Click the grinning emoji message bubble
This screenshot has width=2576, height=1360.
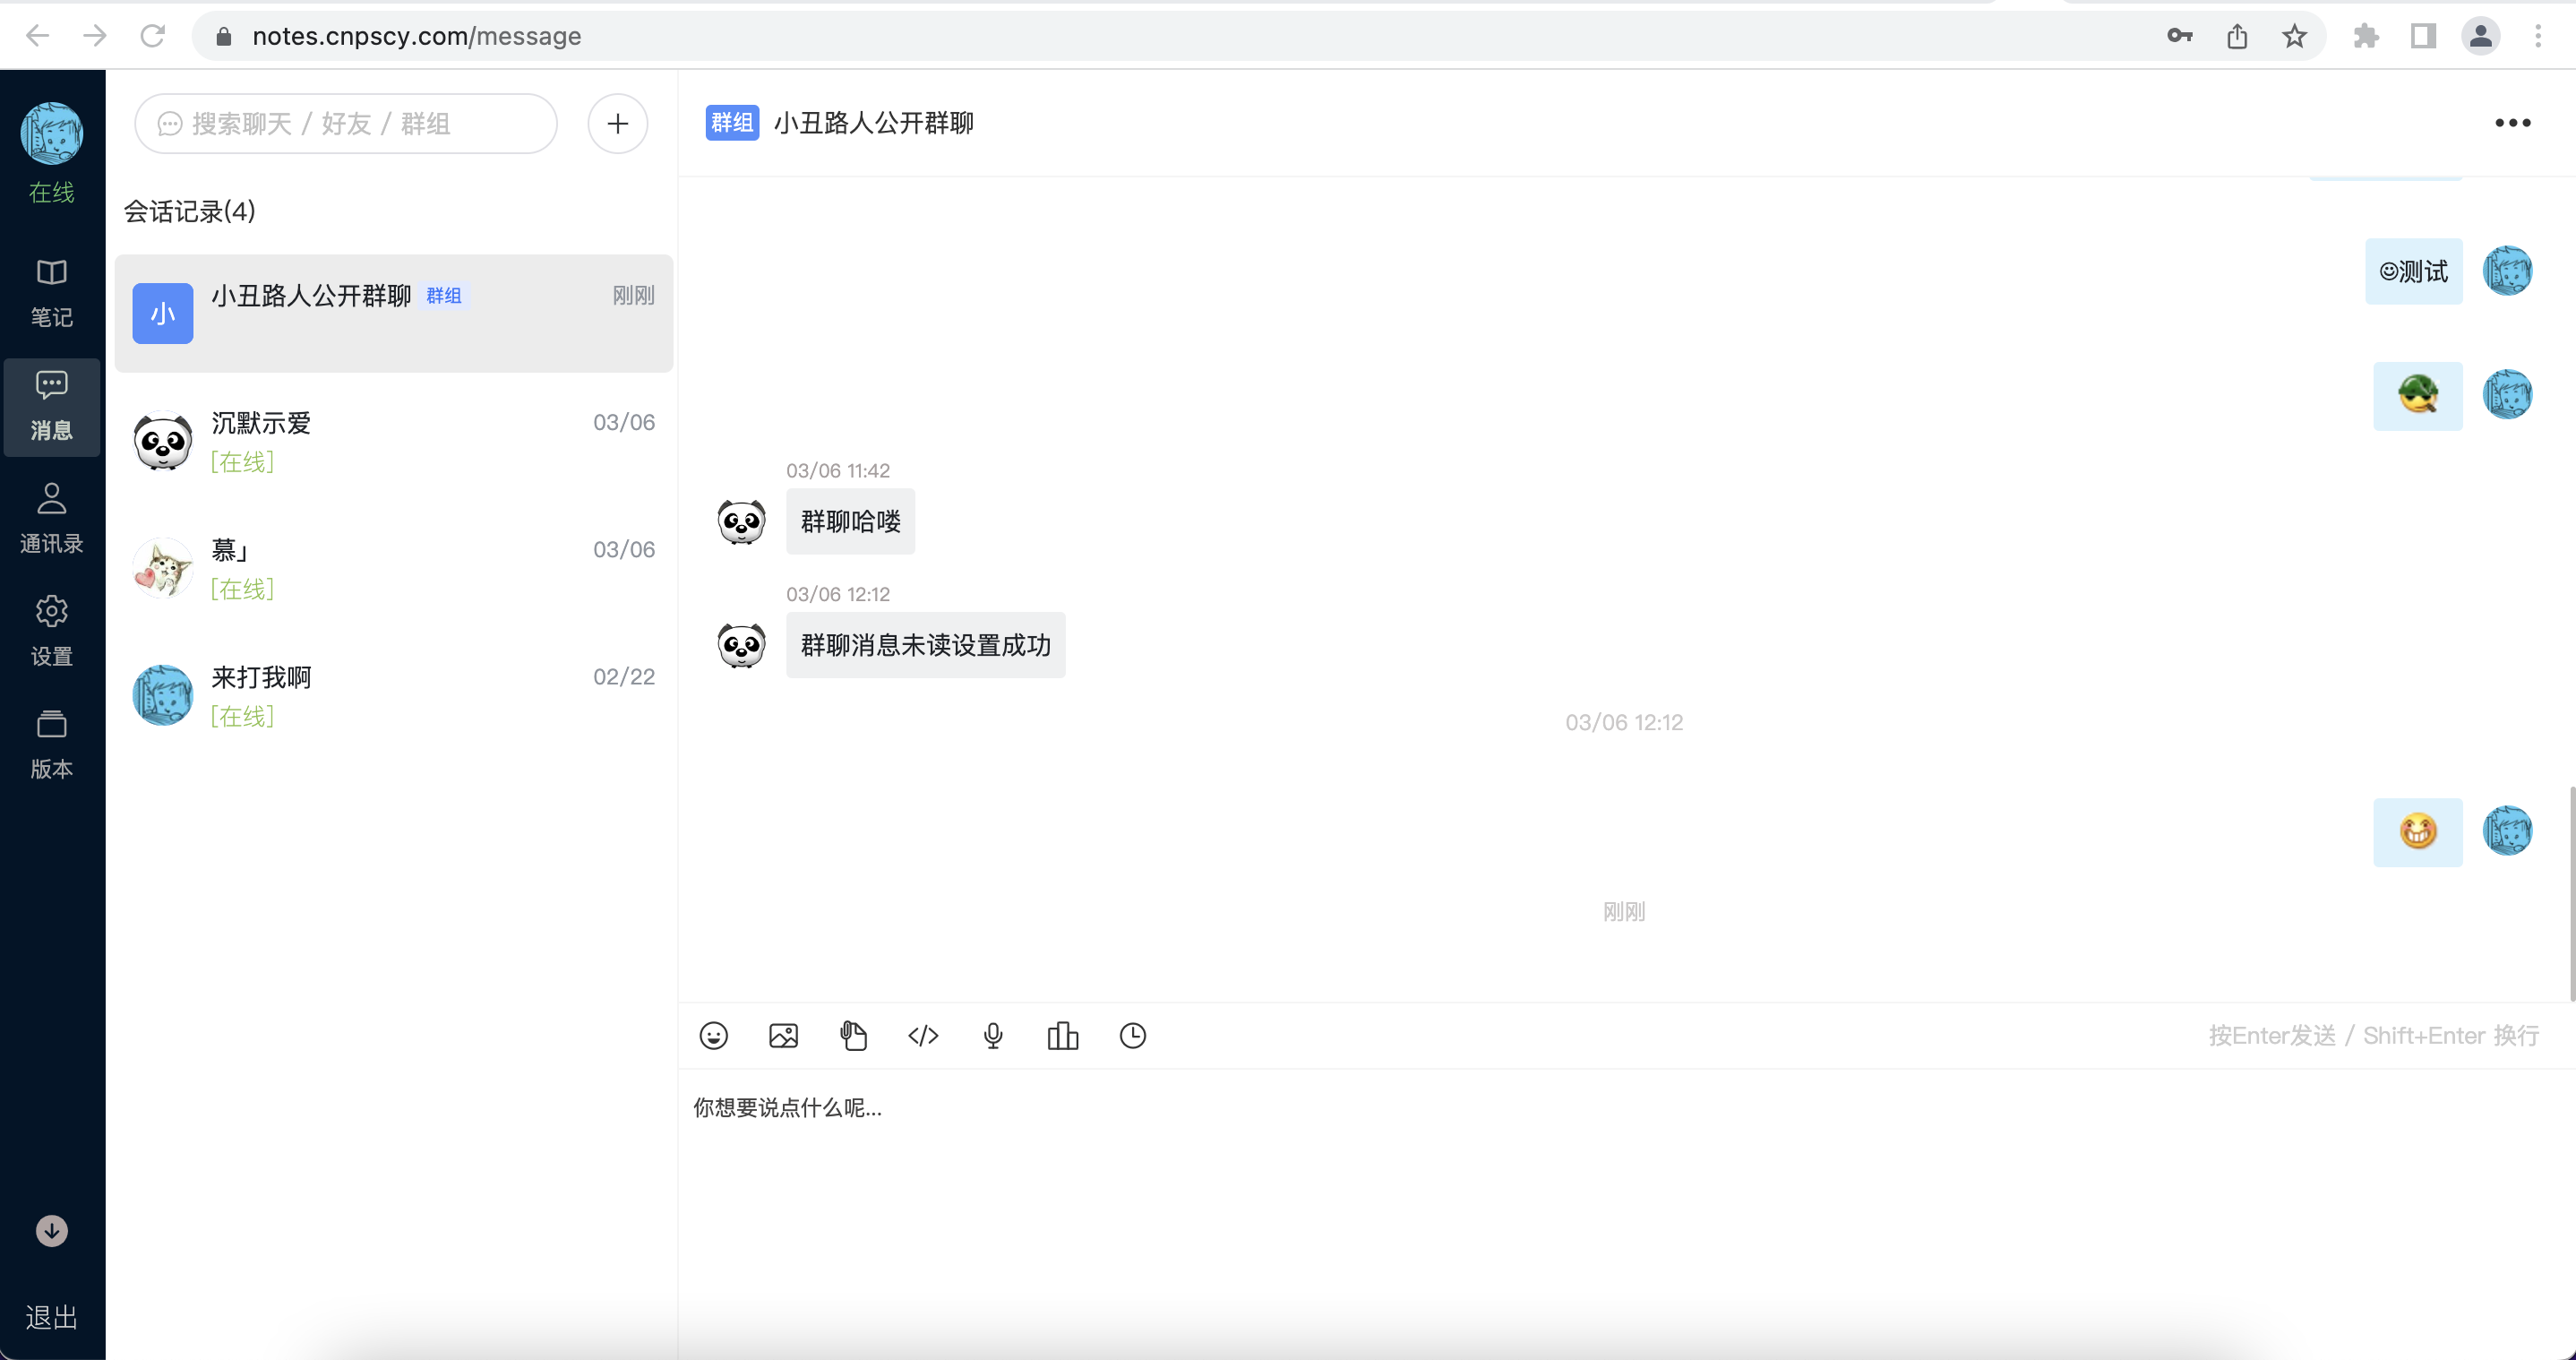tap(2417, 832)
